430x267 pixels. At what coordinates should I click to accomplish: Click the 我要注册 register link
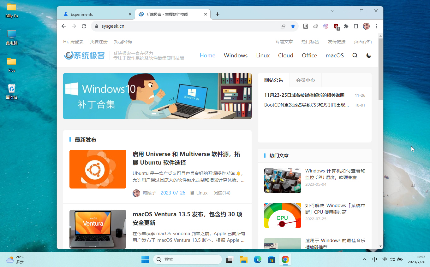point(99,42)
